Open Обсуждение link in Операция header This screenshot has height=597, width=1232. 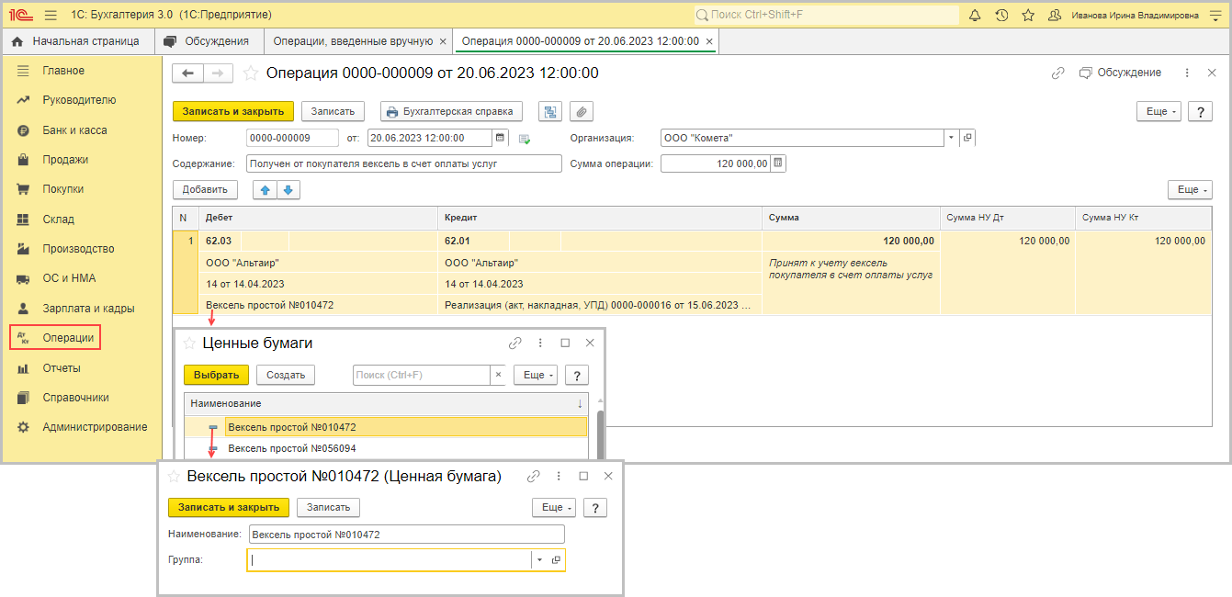1120,73
